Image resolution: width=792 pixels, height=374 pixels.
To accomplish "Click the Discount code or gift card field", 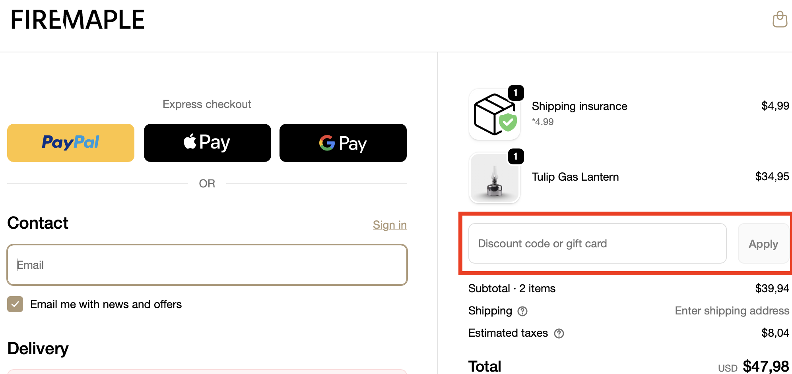I will coord(597,243).
